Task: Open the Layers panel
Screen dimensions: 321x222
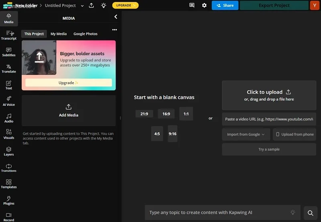Action: point(9,151)
